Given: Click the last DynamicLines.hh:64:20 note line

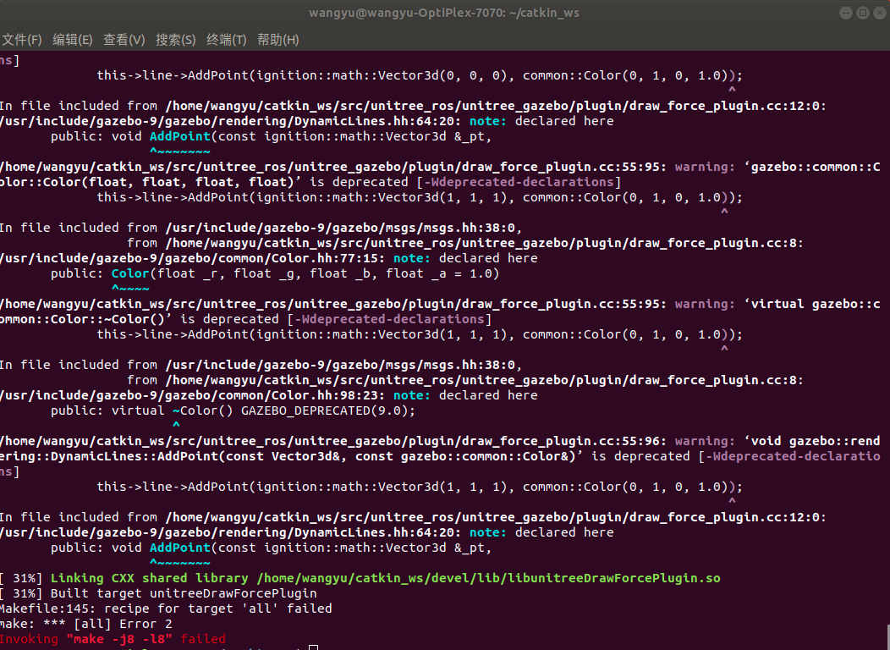Looking at the screenshot, I should [x=306, y=532].
